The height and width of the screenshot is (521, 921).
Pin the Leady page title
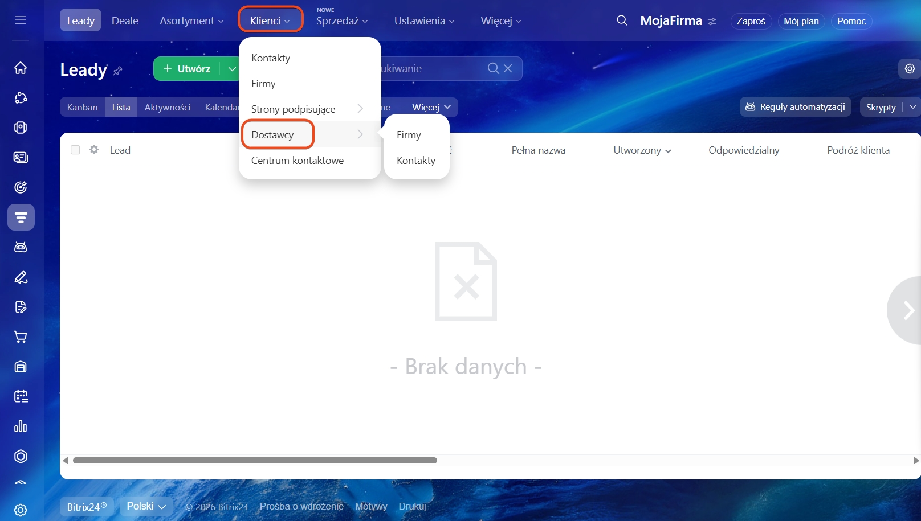(x=118, y=71)
